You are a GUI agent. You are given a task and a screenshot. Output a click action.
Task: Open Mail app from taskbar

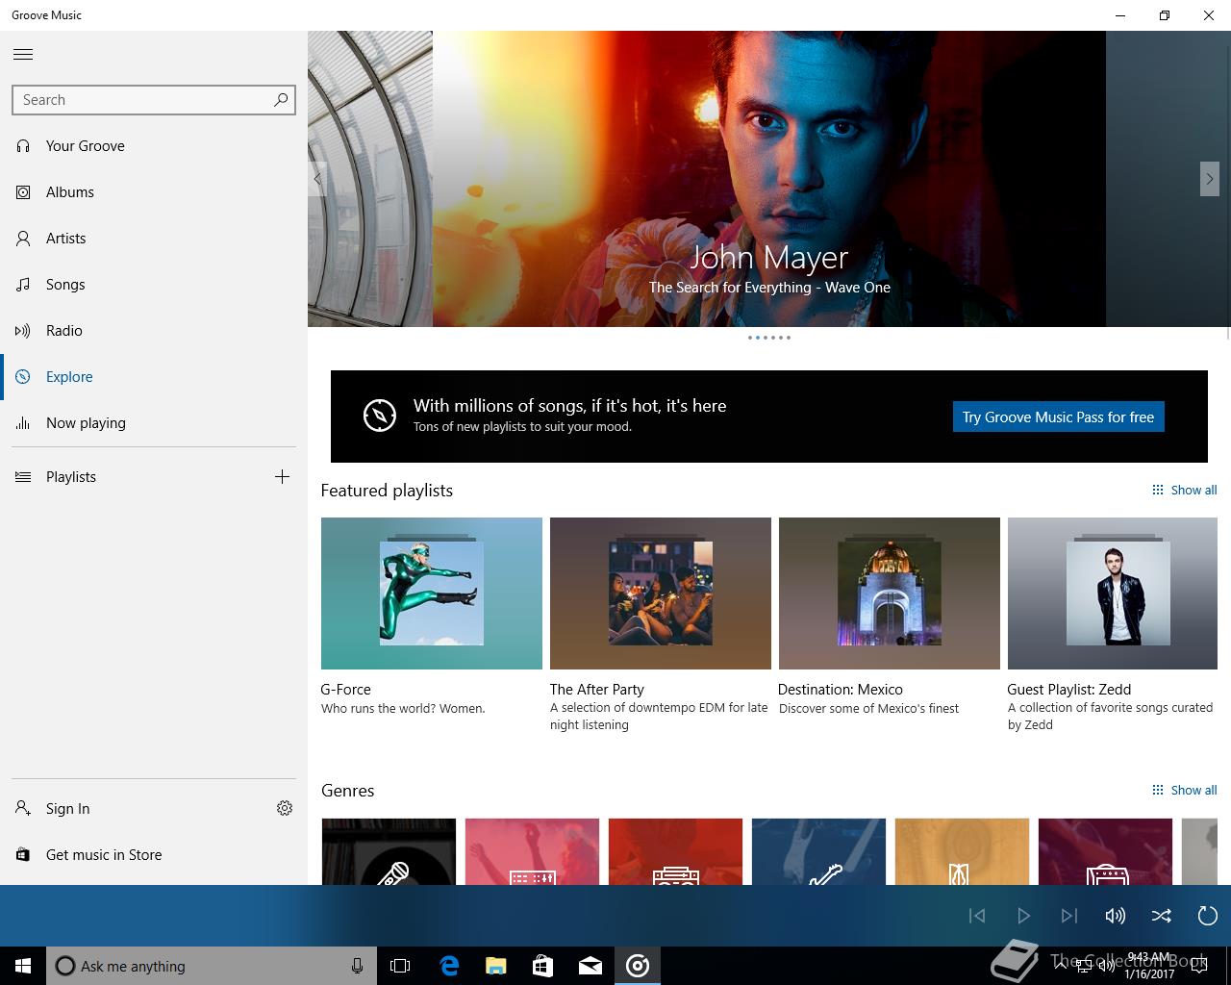click(590, 966)
